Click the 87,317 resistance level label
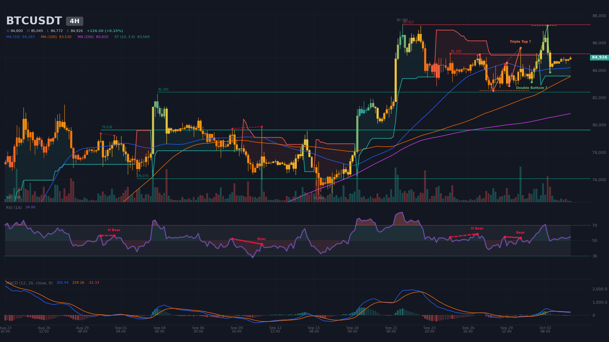Viewport: 609px width, 342px height. [x=408, y=22]
